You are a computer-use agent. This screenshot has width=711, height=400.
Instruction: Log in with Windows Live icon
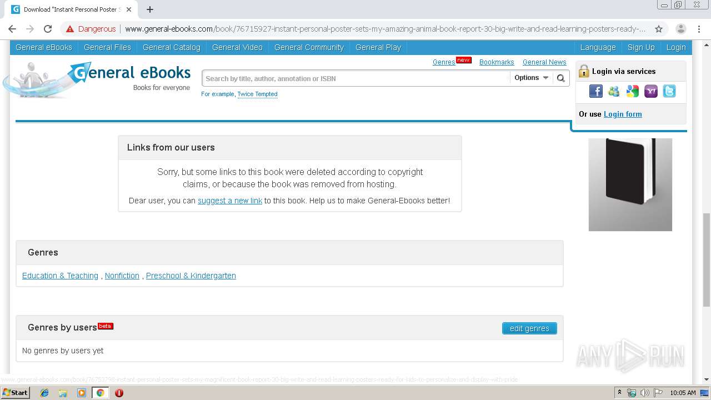pyautogui.click(x=614, y=91)
